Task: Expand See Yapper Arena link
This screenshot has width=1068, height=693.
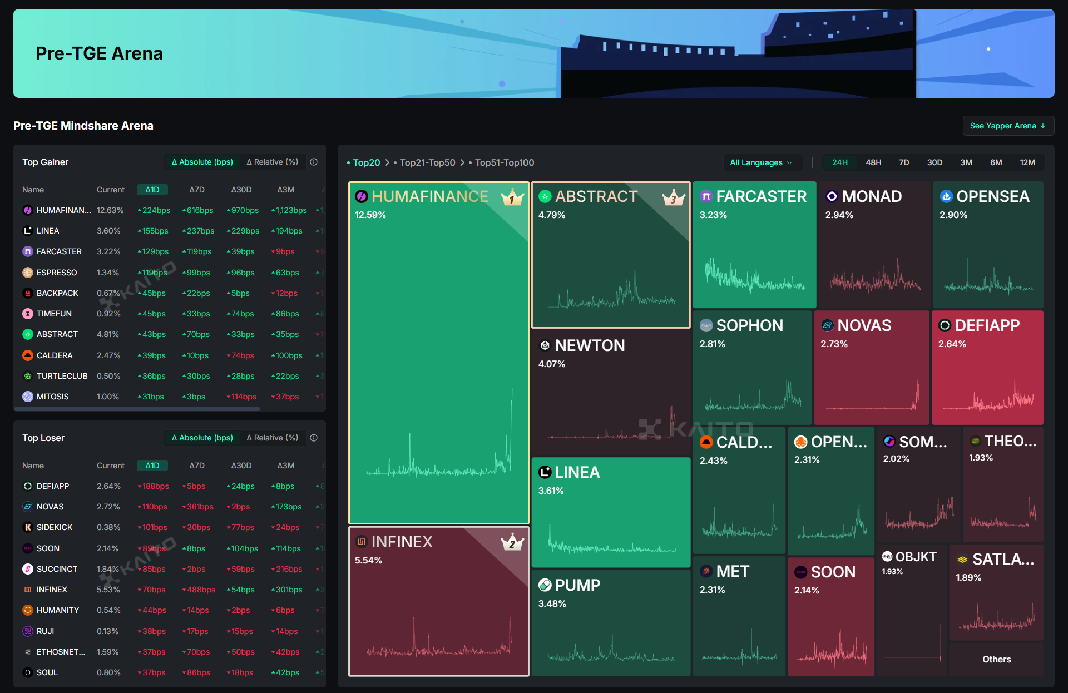Action: coord(1007,126)
